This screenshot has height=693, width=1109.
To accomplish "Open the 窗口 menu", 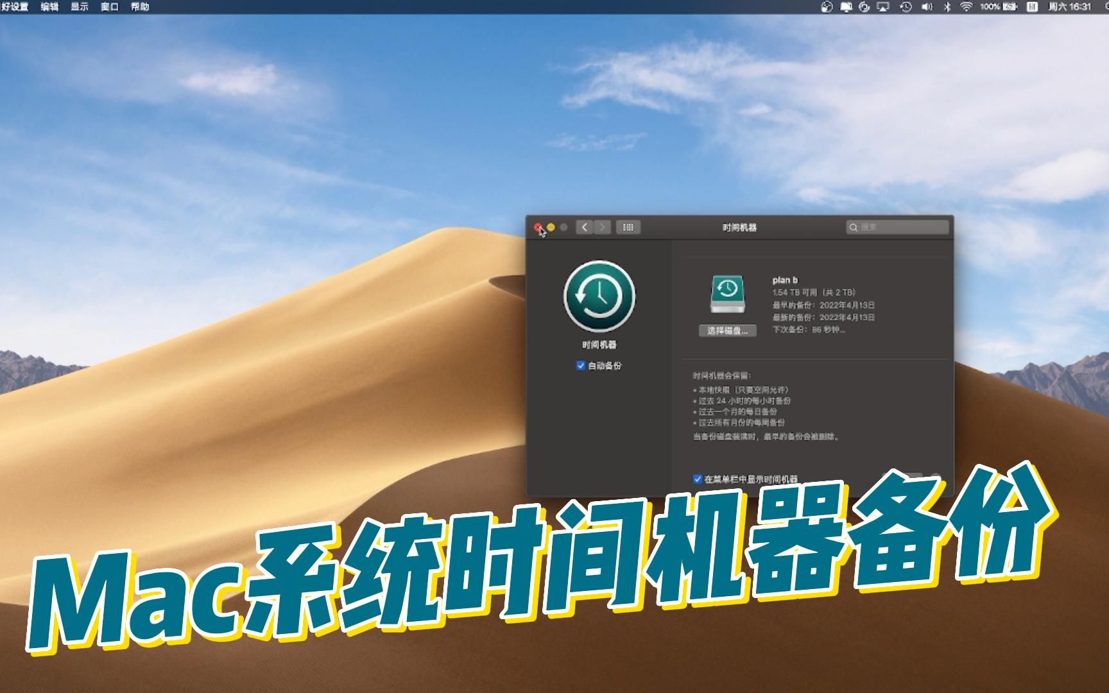I will pos(109,8).
